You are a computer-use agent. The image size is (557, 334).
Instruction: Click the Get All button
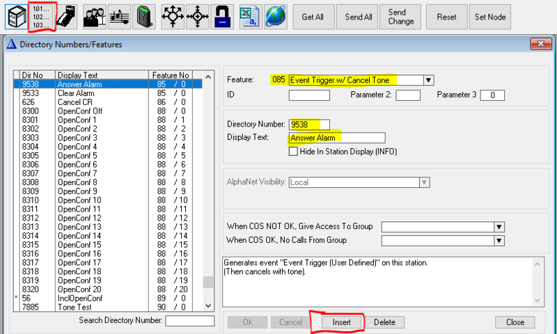314,17
